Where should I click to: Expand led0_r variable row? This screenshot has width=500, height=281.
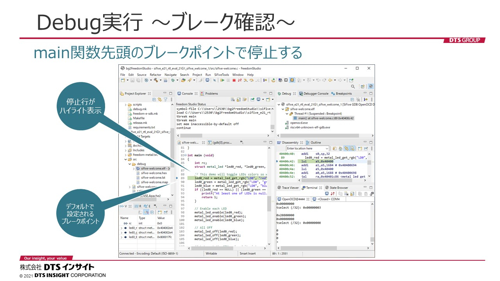click(121, 228)
